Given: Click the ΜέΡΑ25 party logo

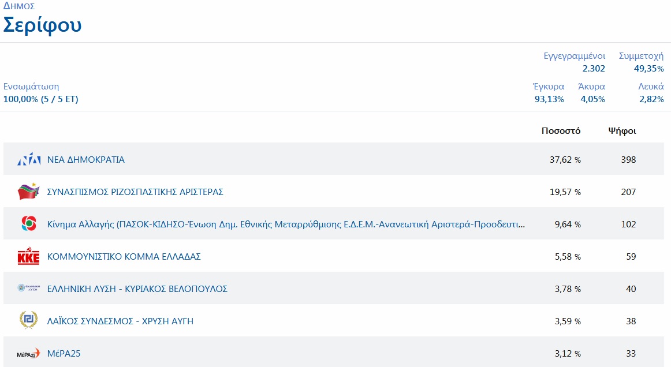Looking at the screenshot, I should [28, 353].
